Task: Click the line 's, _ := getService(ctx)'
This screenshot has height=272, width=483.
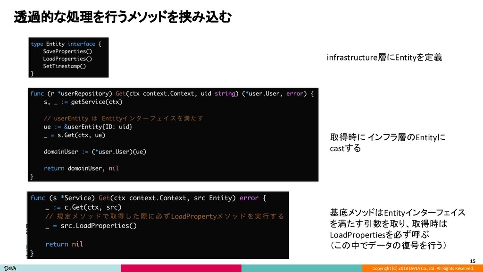Action: [83, 102]
